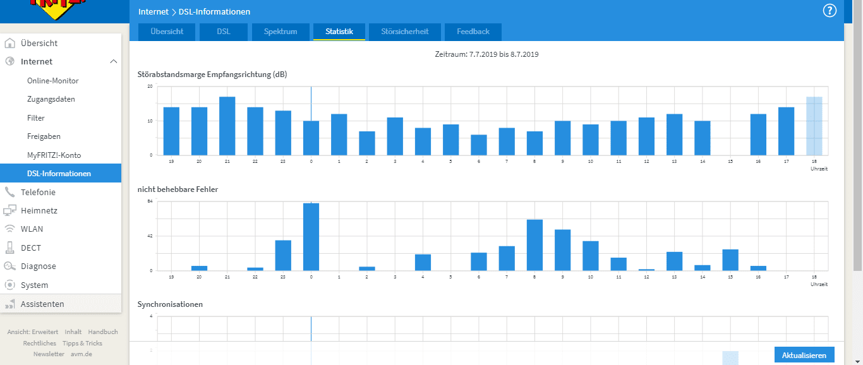Switch to the Übersicht tab
This screenshot has width=863, height=365.
click(x=167, y=32)
